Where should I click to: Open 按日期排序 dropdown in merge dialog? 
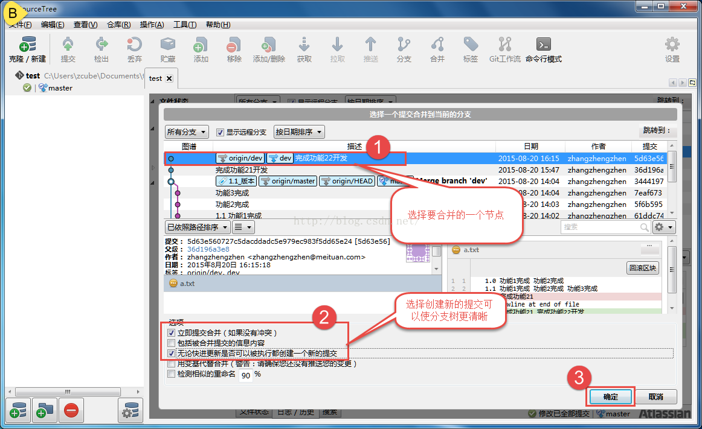pos(299,132)
